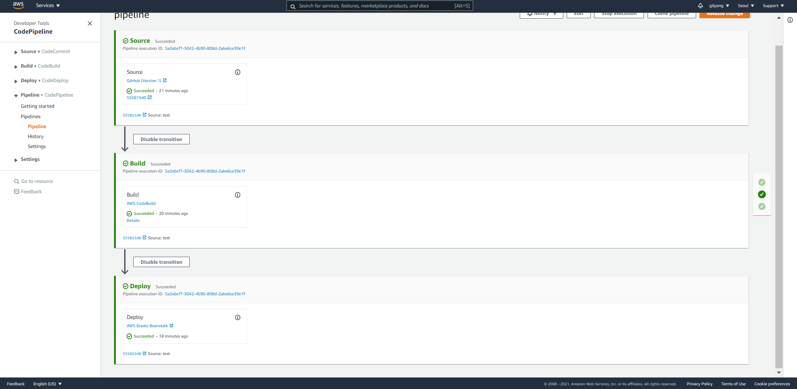Expand the Source CodeCommit section
This screenshot has height=389, width=797.
point(16,52)
